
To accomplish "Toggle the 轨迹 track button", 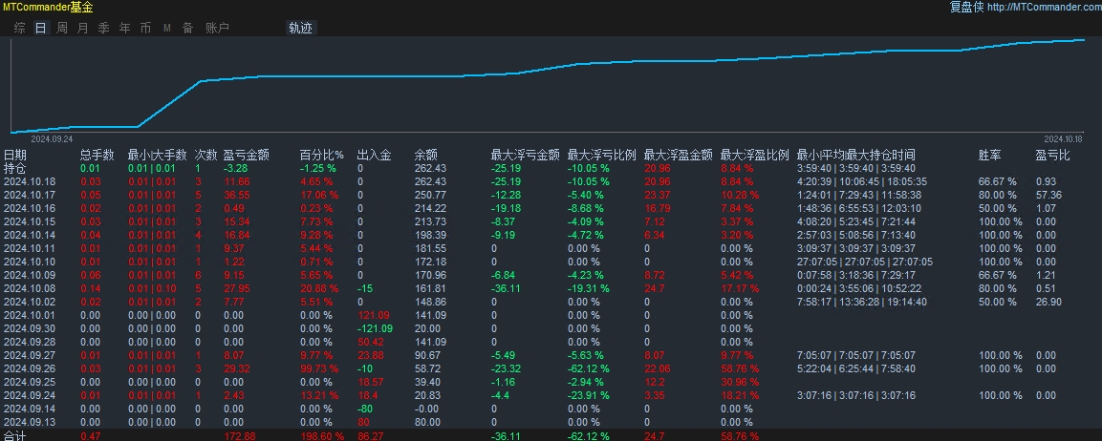I will coord(301,28).
